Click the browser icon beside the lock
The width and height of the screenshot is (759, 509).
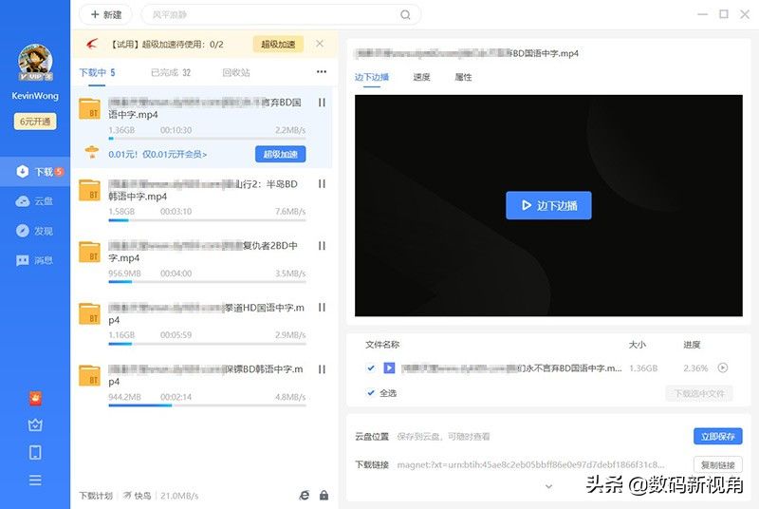(305, 495)
